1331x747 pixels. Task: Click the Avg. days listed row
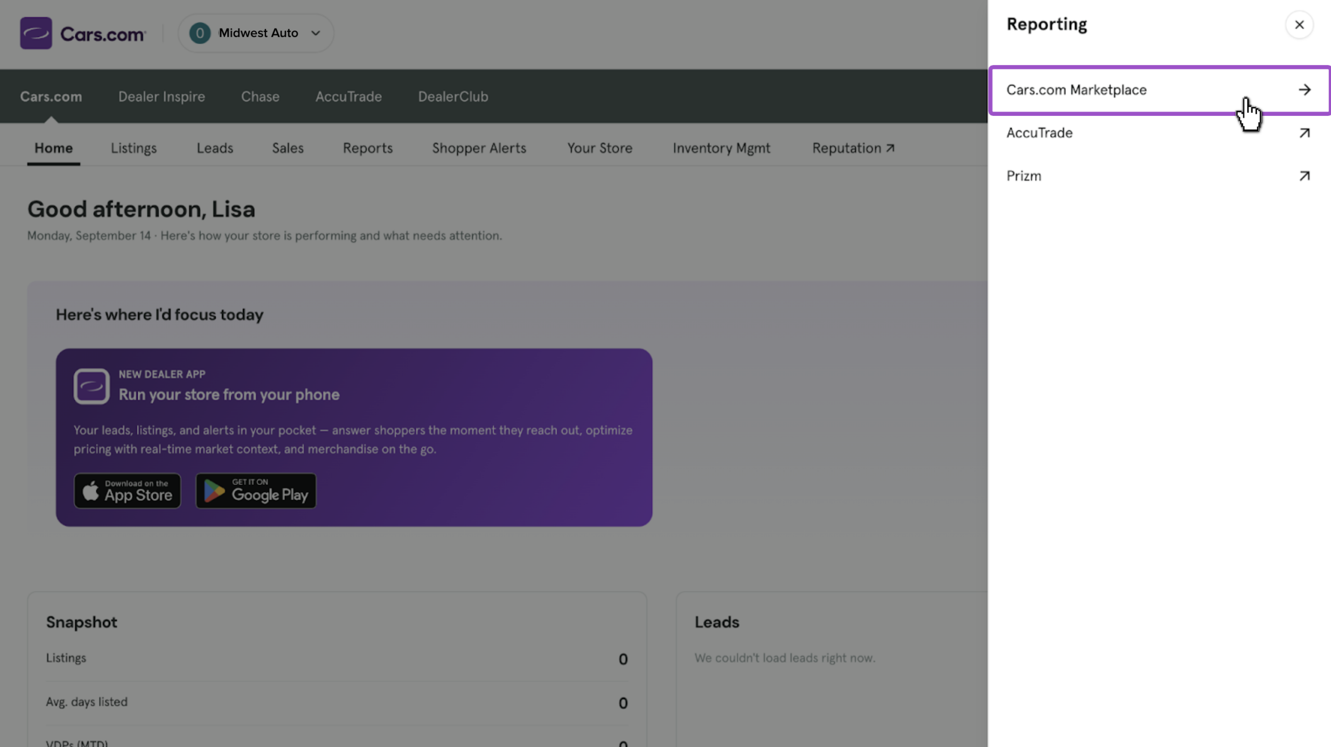click(337, 703)
